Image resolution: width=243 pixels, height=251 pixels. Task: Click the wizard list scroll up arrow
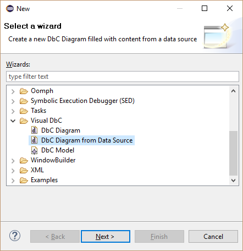pyautogui.click(x=233, y=91)
